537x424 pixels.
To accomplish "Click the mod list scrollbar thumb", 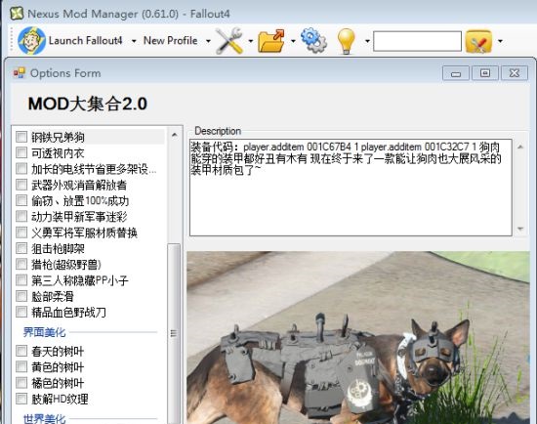I will (174, 333).
